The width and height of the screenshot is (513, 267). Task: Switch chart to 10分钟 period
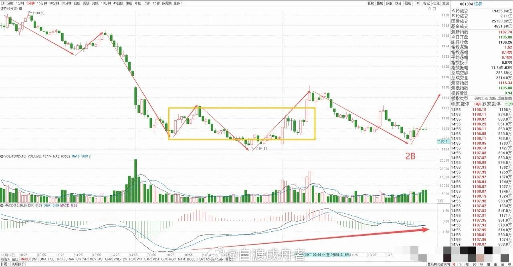(x=106, y=3)
